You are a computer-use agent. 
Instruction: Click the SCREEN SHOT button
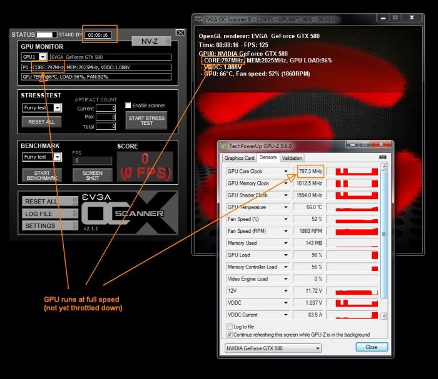pos(93,175)
